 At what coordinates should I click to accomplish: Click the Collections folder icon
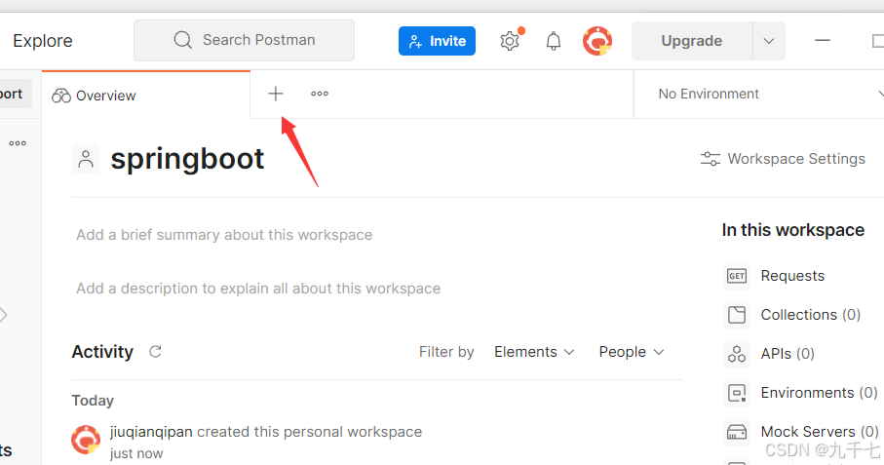click(x=737, y=315)
